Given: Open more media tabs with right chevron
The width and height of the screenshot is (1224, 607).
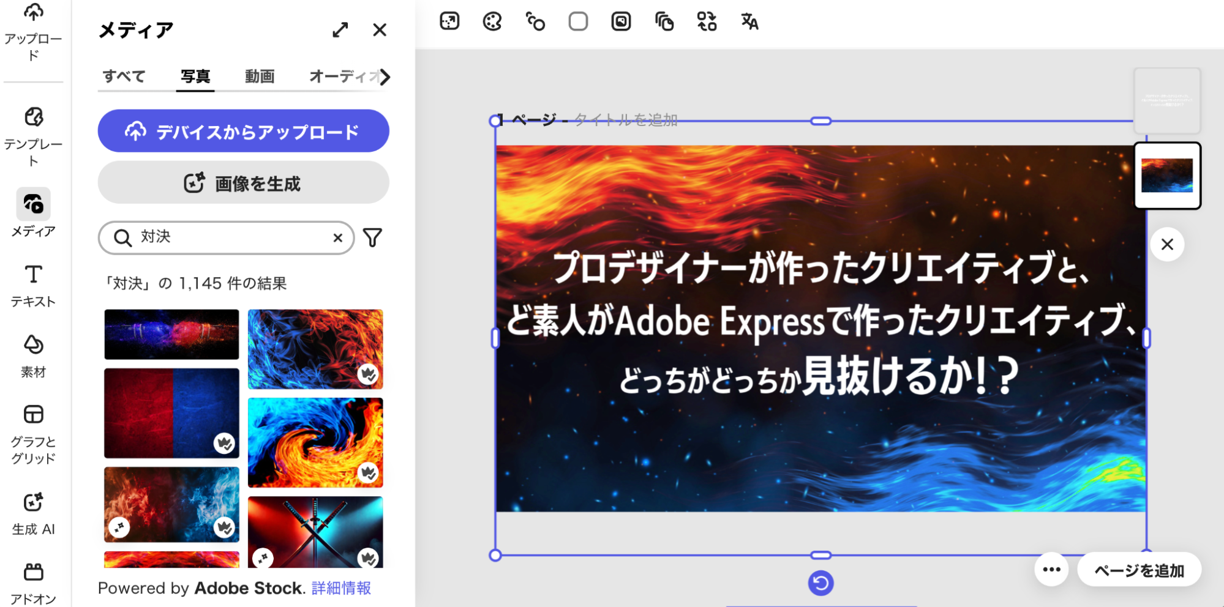Looking at the screenshot, I should [x=385, y=77].
